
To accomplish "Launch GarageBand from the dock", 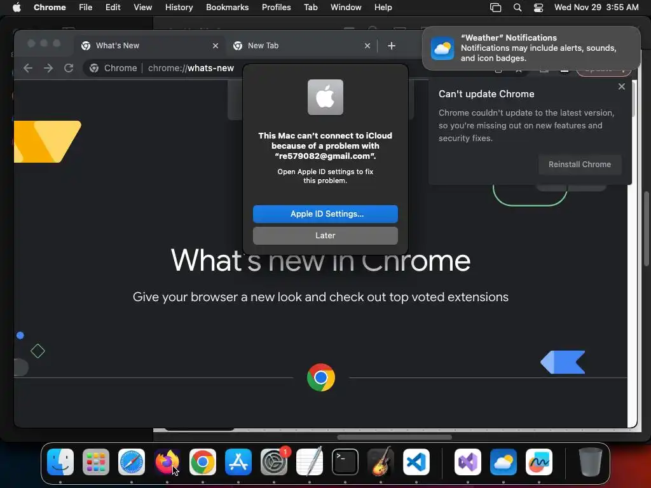I will click(x=381, y=462).
